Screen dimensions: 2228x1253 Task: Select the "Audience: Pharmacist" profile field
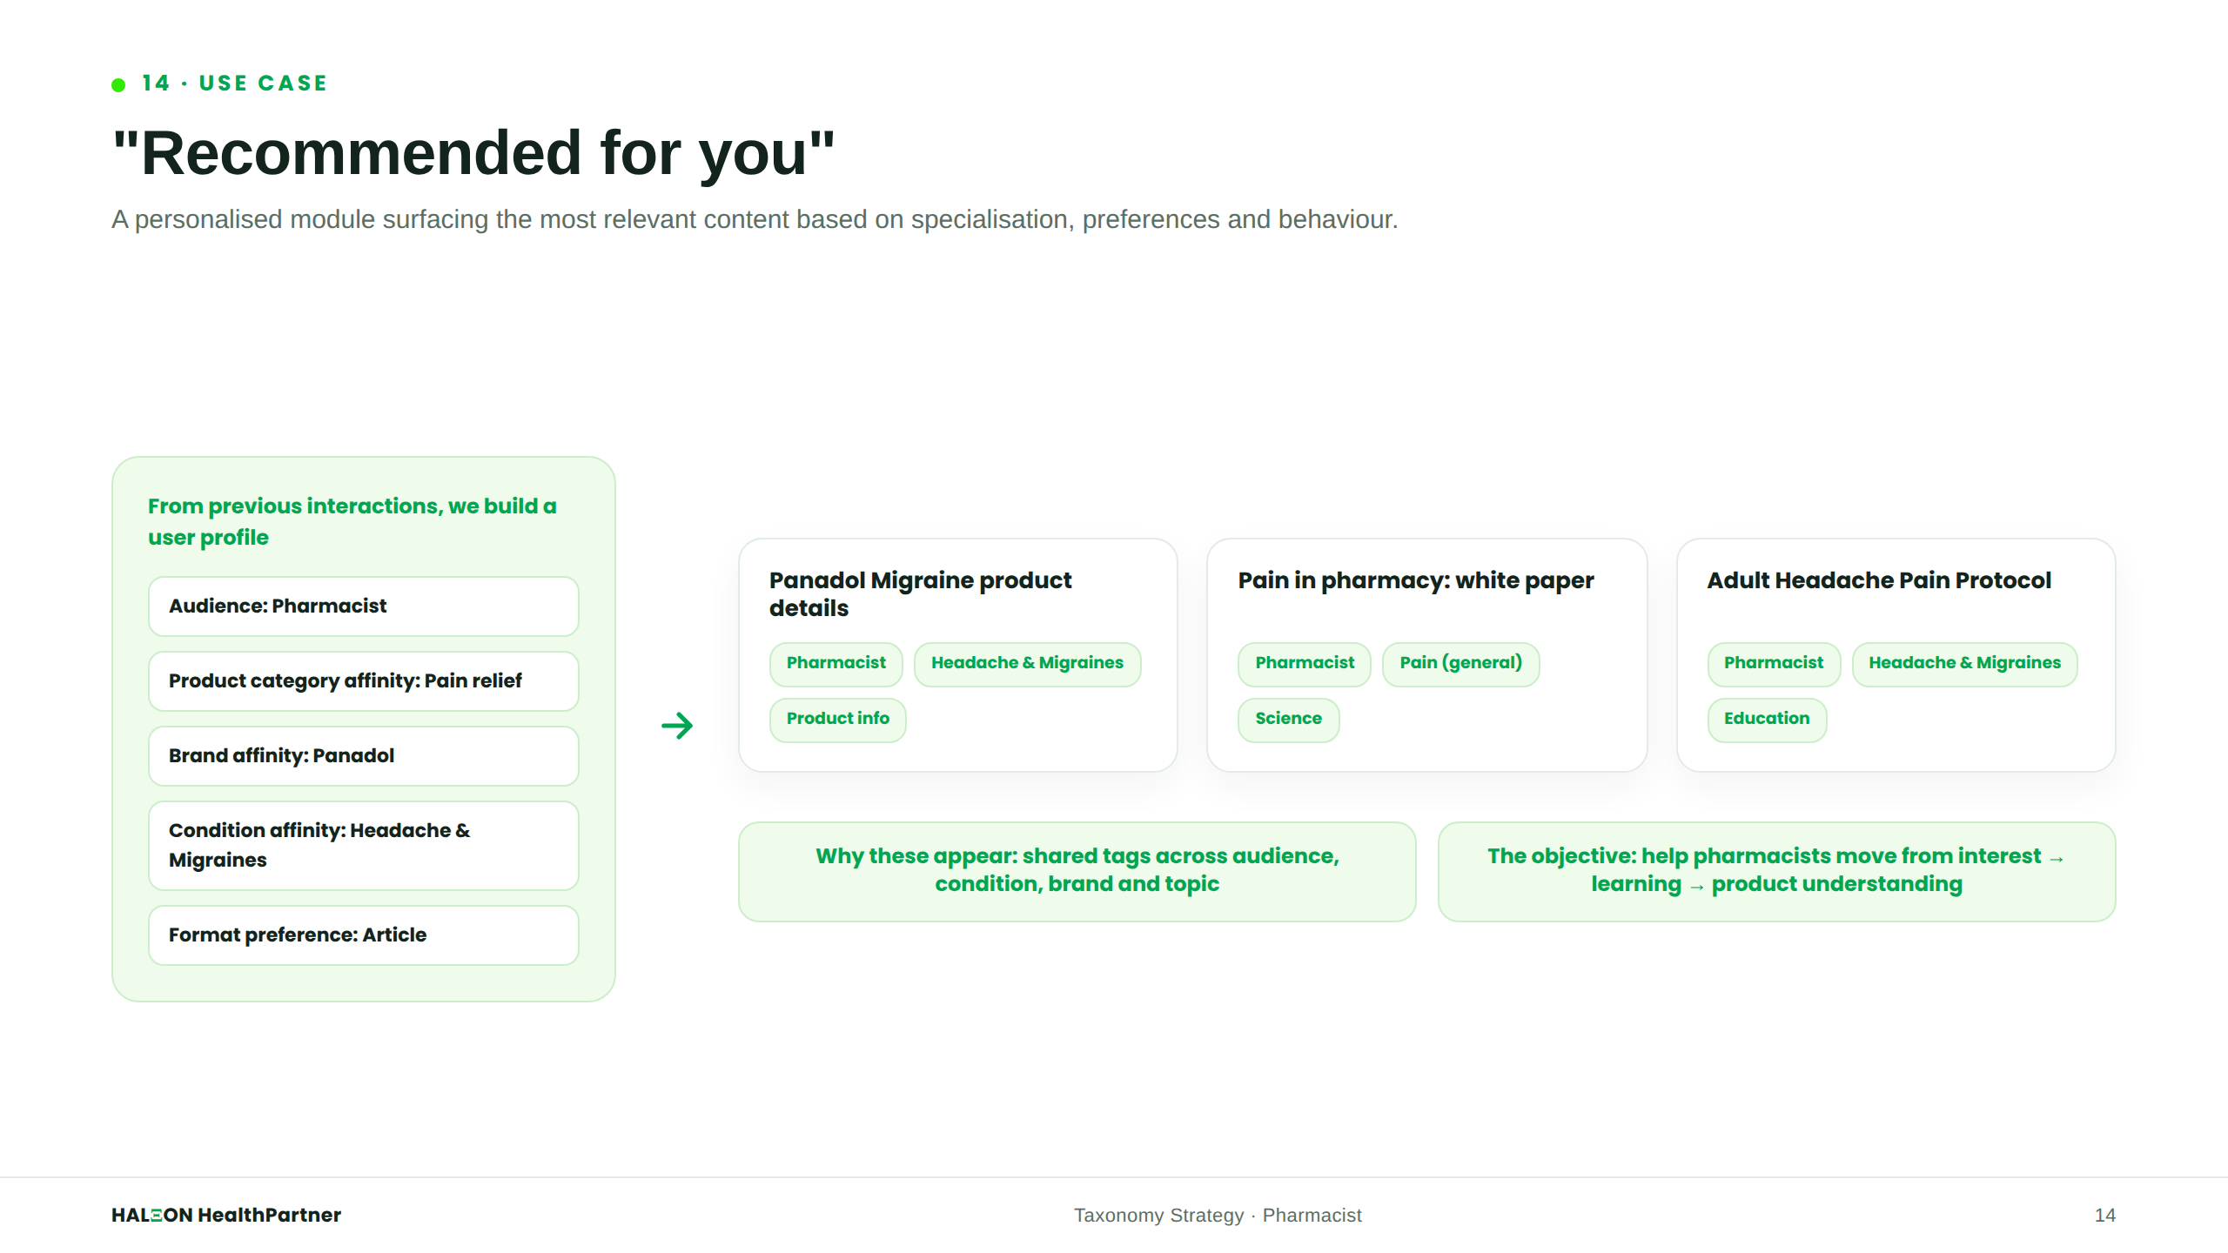pyautogui.click(x=364, y=606)
